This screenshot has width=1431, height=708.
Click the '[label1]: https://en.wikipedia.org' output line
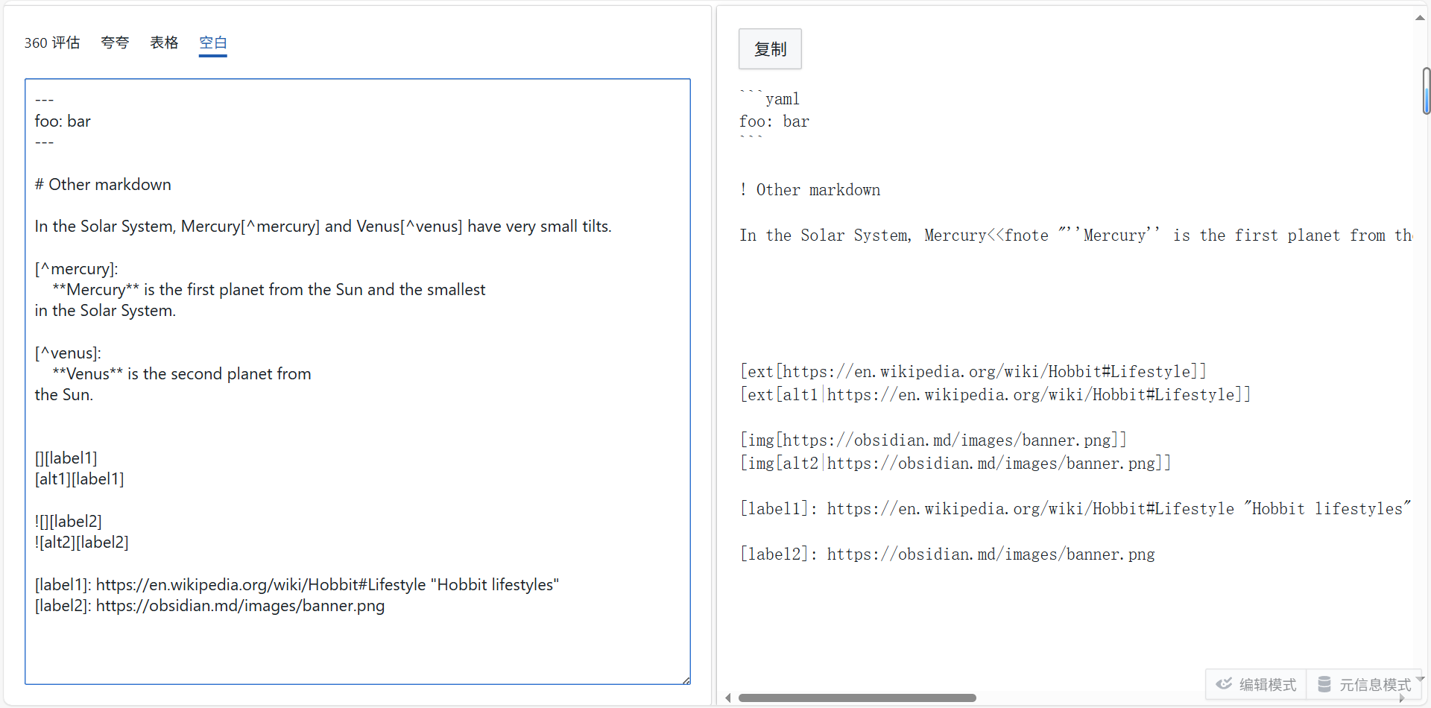point(1075,508)
